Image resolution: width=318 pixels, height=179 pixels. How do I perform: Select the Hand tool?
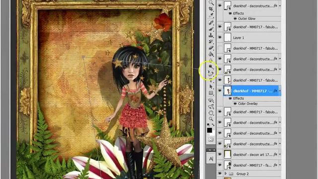pos(211,113)
